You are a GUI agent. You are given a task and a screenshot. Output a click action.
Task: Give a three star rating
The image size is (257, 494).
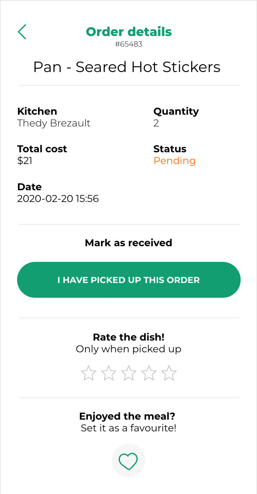click(128, 373)
